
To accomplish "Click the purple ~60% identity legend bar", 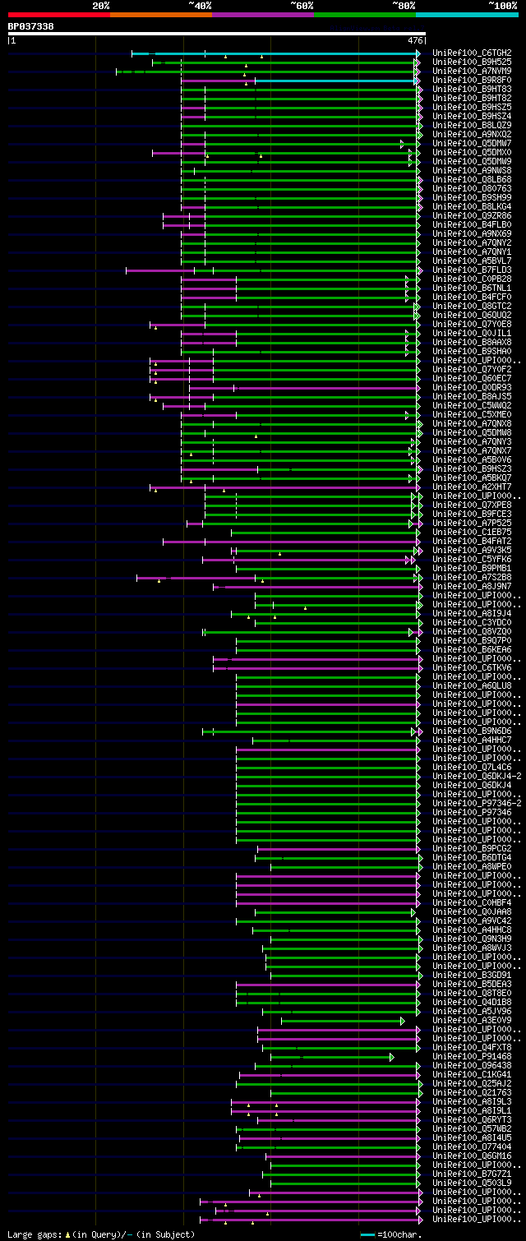I will 262,14.
